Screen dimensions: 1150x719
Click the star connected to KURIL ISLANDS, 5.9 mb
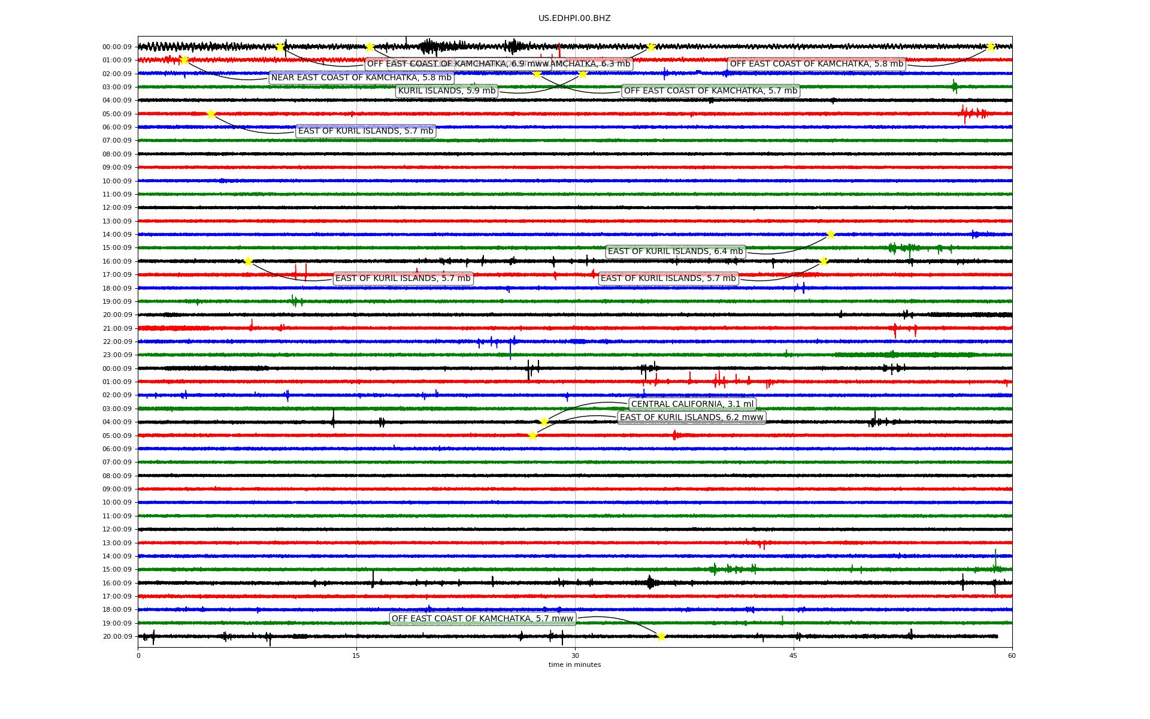tap(583, 74)
